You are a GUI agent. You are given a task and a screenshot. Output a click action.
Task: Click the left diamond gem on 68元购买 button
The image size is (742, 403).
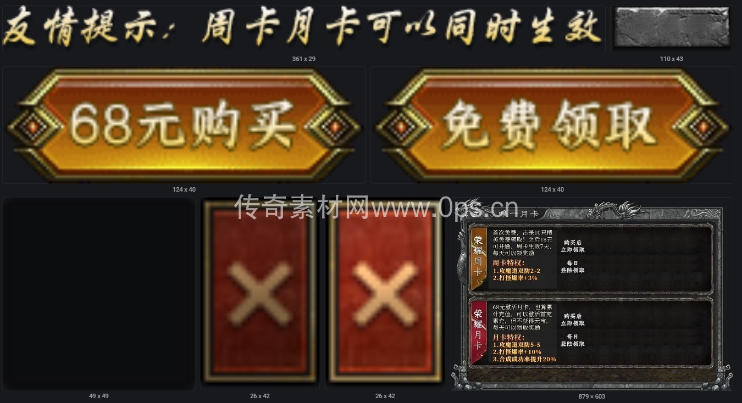pyautogui.click(x=34, y=127)
